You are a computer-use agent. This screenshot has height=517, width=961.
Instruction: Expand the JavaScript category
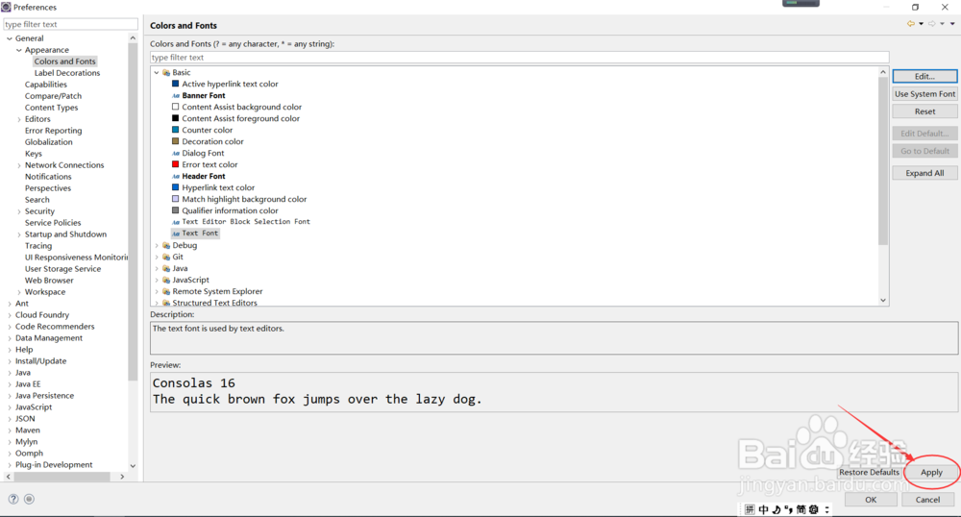click(x=157, y=280)
